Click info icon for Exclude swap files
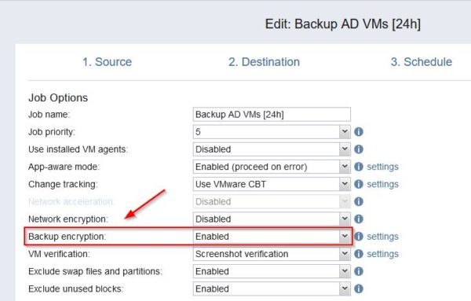 (359, 271)
